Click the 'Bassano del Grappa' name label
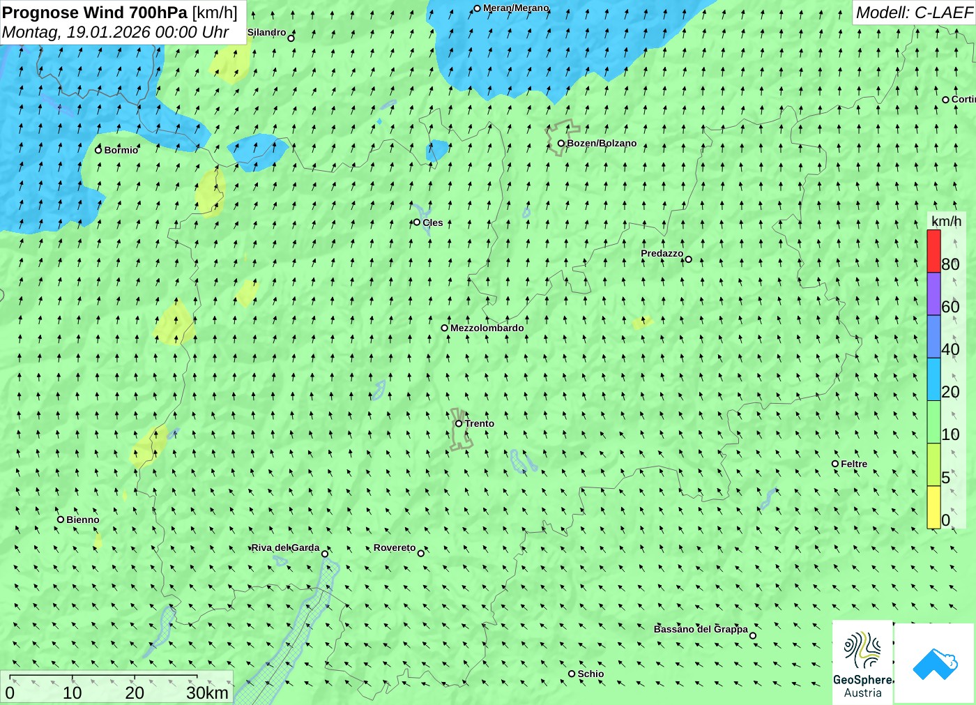Viewport: 976px width, 705px height. 701,629
